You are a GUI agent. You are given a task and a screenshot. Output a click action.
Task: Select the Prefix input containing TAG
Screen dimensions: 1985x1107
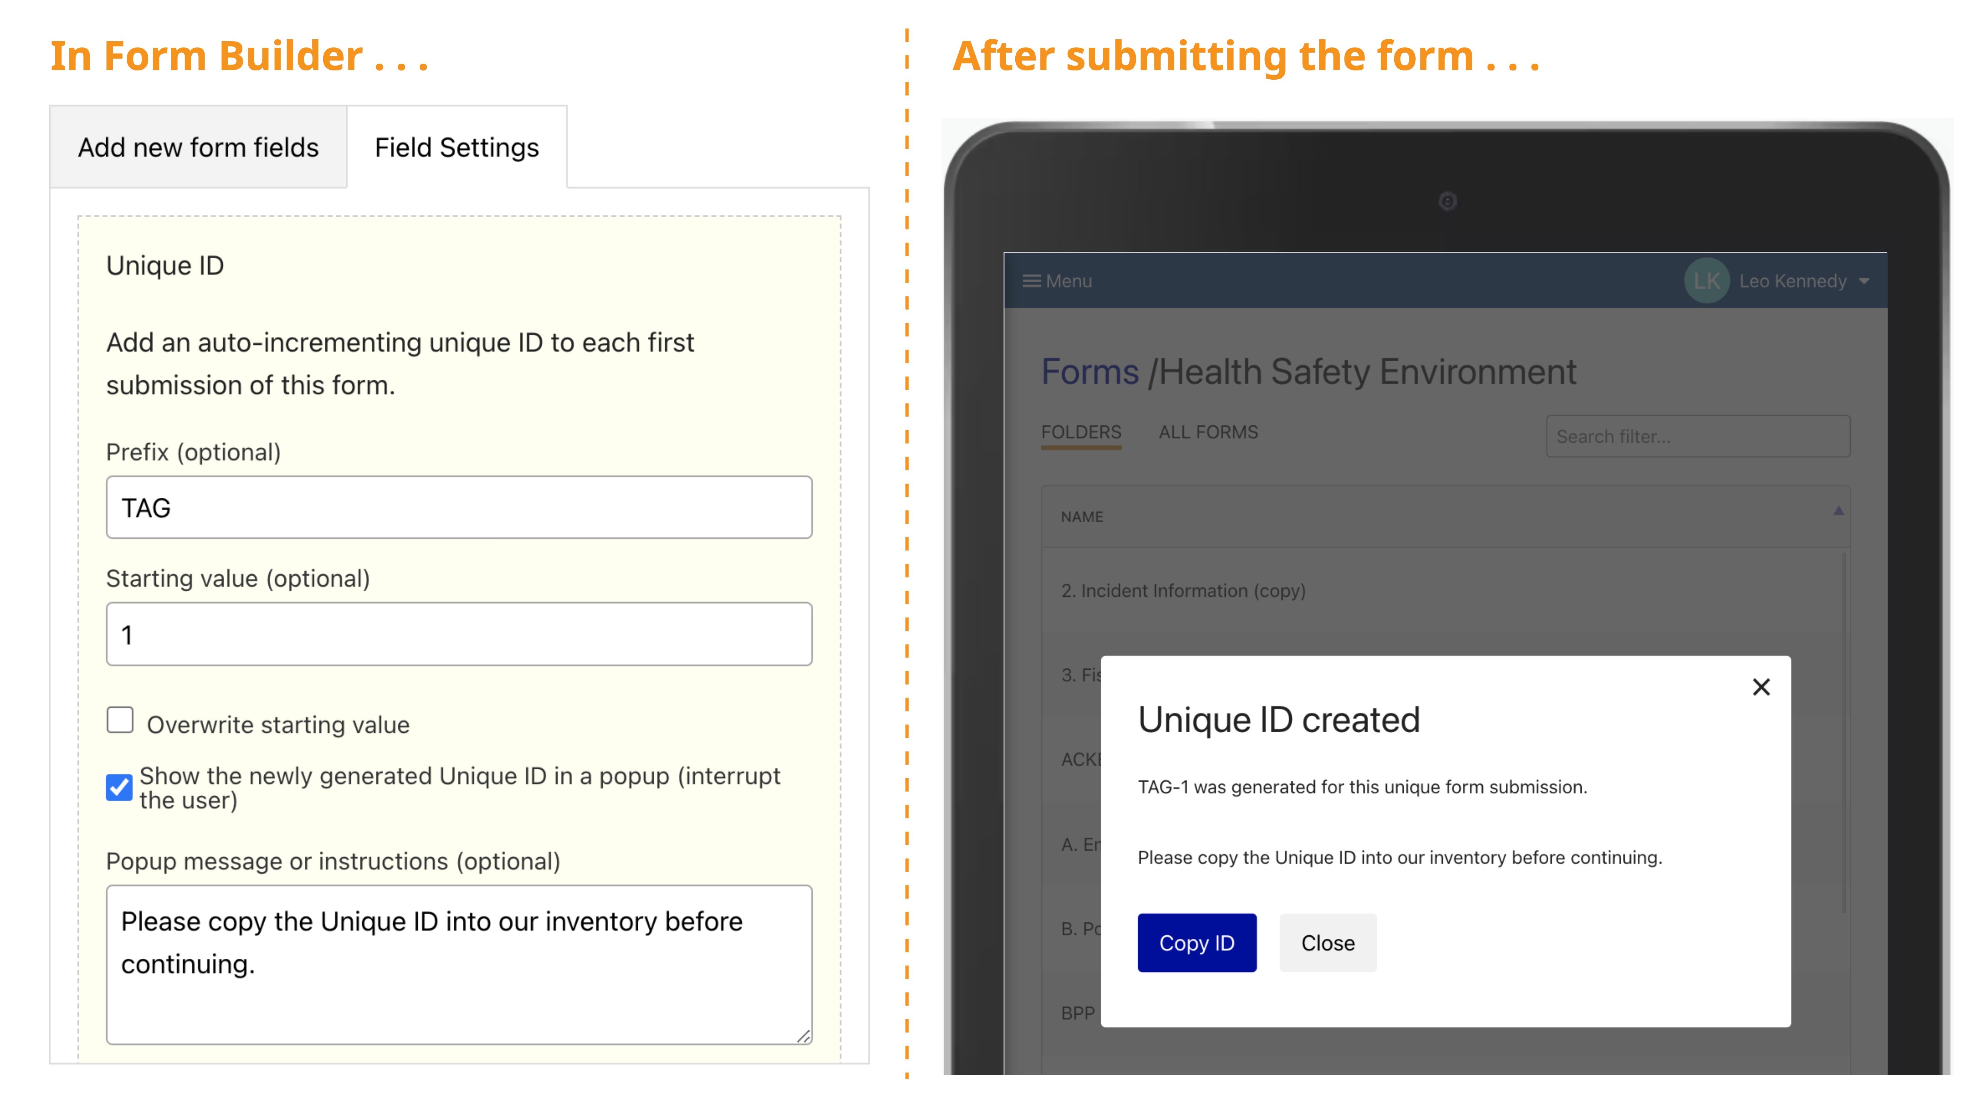coord(459,507)
